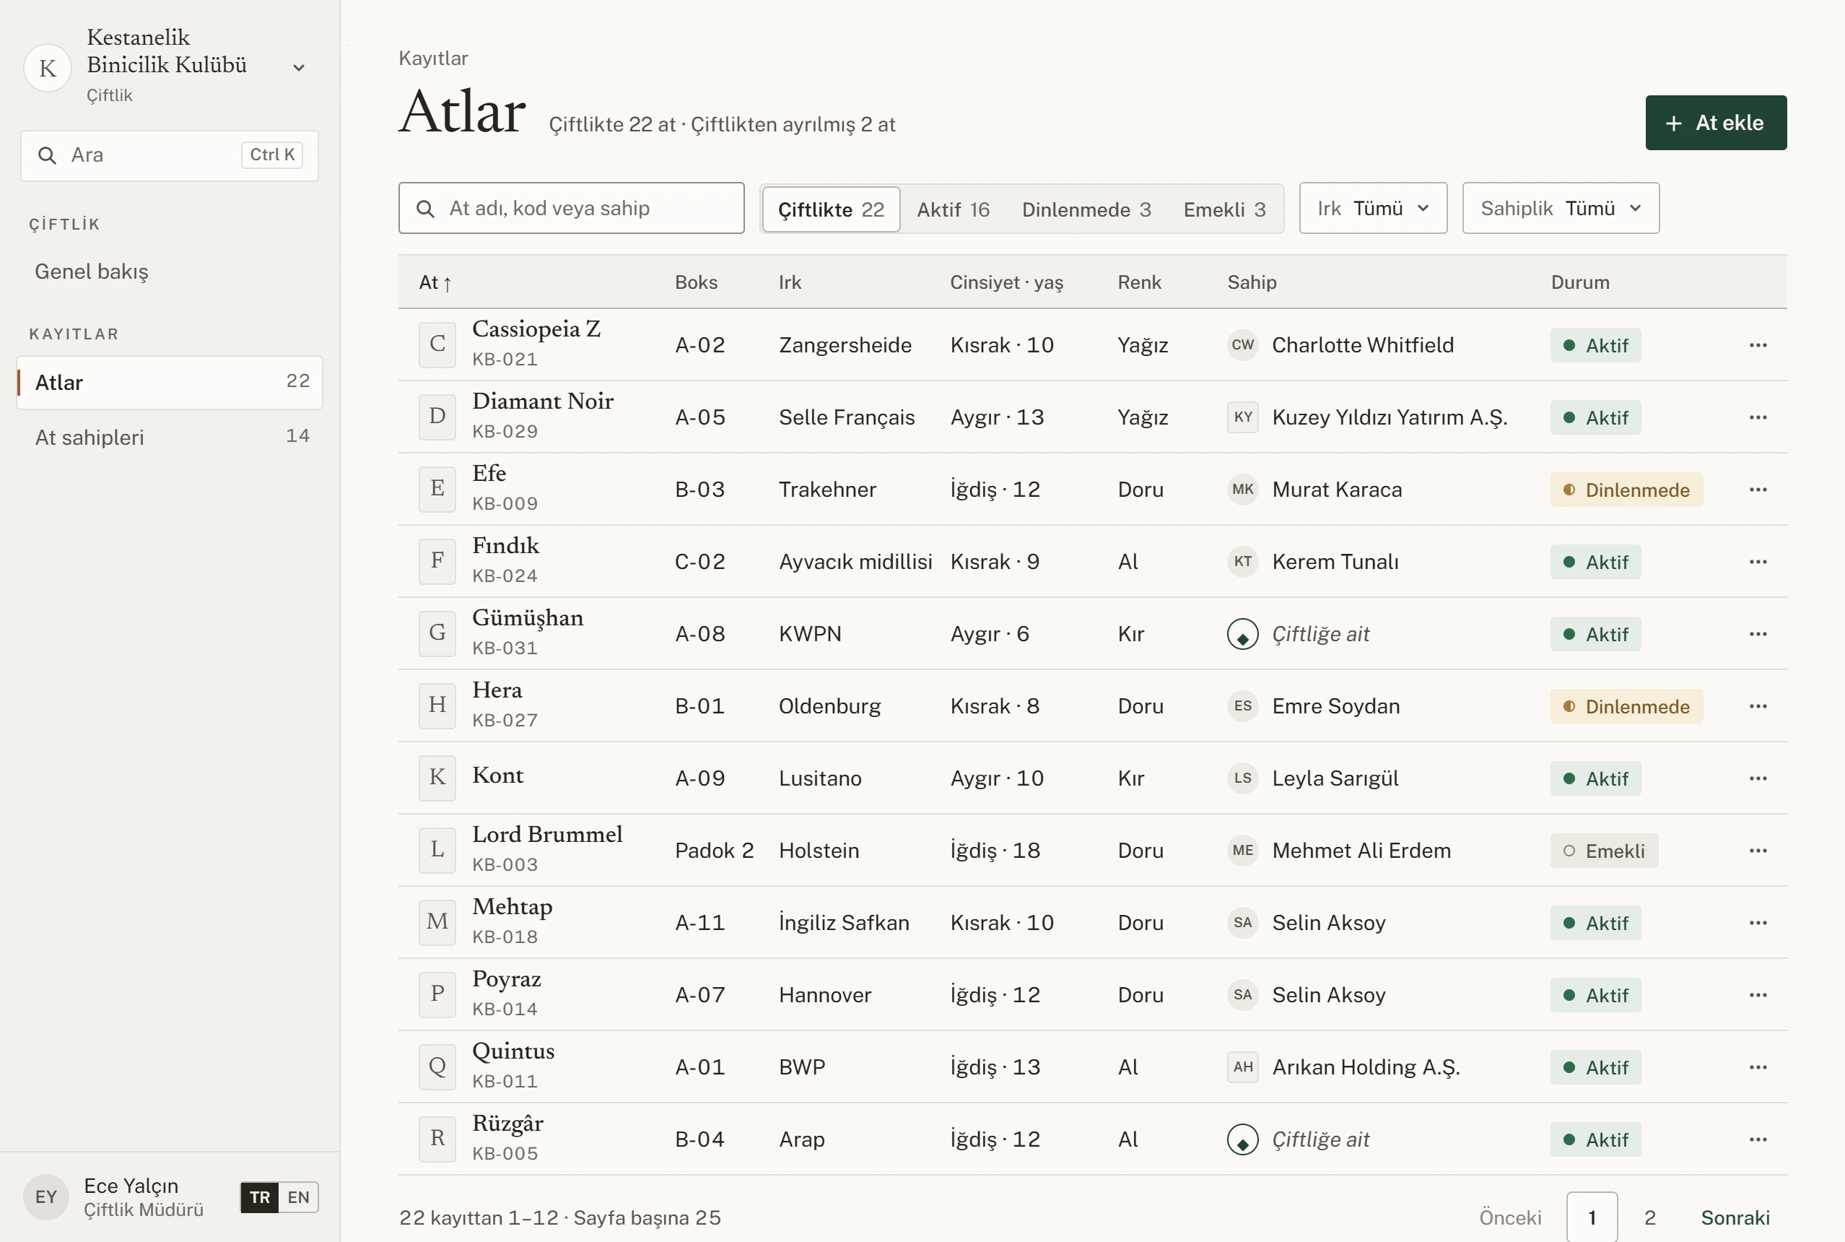The height and width of the screenshot is (1242, 1845).
Task: Toggle sort order on the At column
Action: click(435, 283)
